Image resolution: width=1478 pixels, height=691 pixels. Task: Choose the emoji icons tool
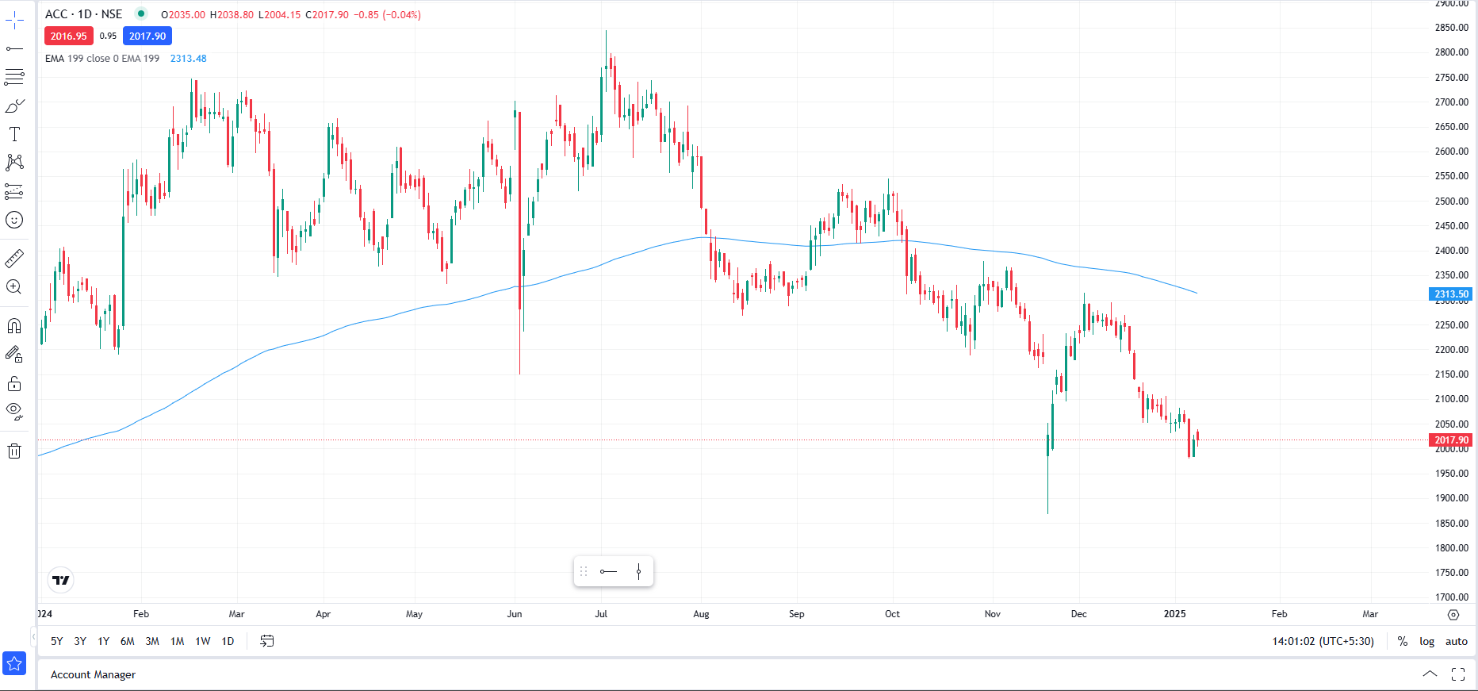pyautogui.click(x=14, y=220)
